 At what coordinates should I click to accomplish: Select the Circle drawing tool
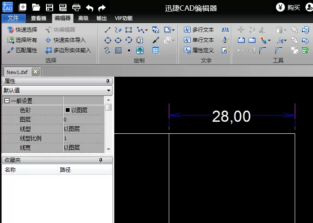point(108,40)
